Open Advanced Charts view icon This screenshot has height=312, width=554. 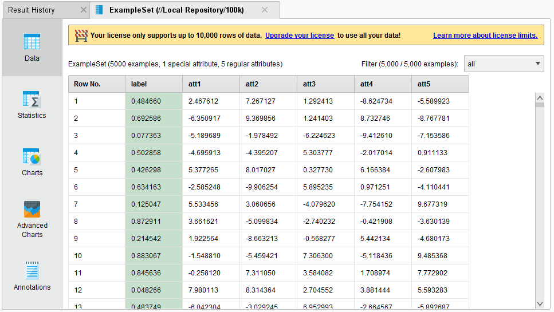point(32,210)
